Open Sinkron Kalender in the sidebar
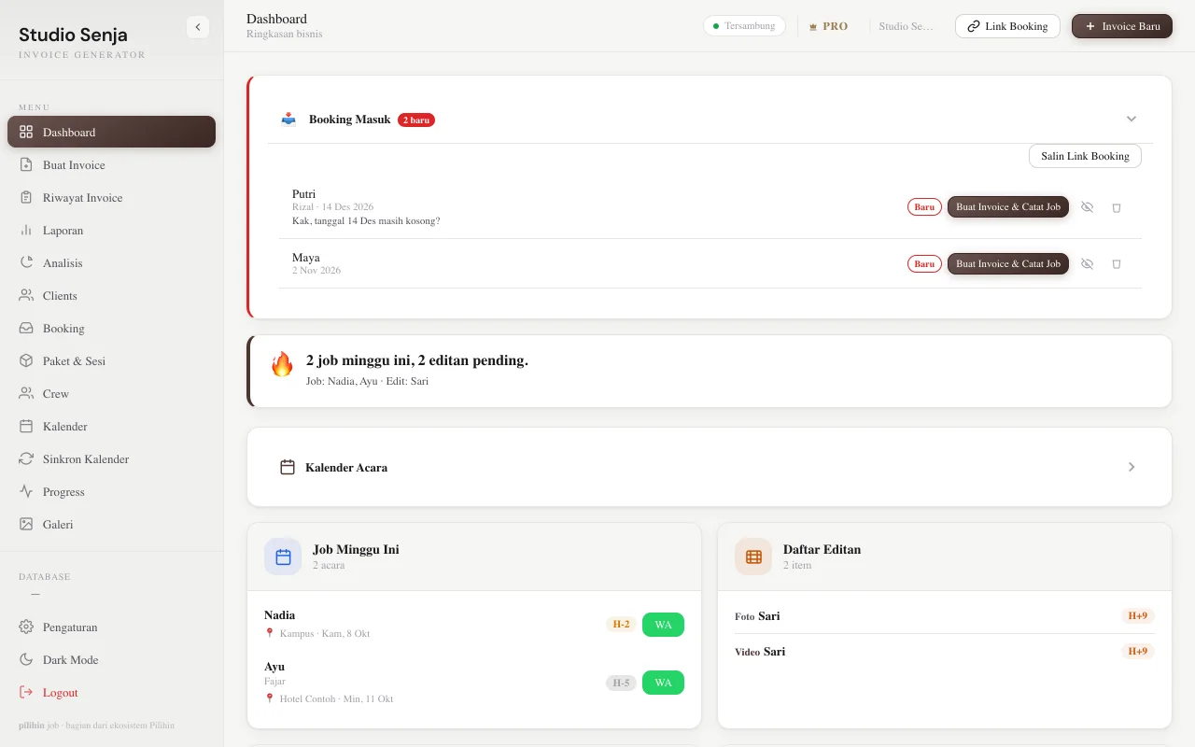Viewport: 1195px width, 747px height. click(112, 459)
